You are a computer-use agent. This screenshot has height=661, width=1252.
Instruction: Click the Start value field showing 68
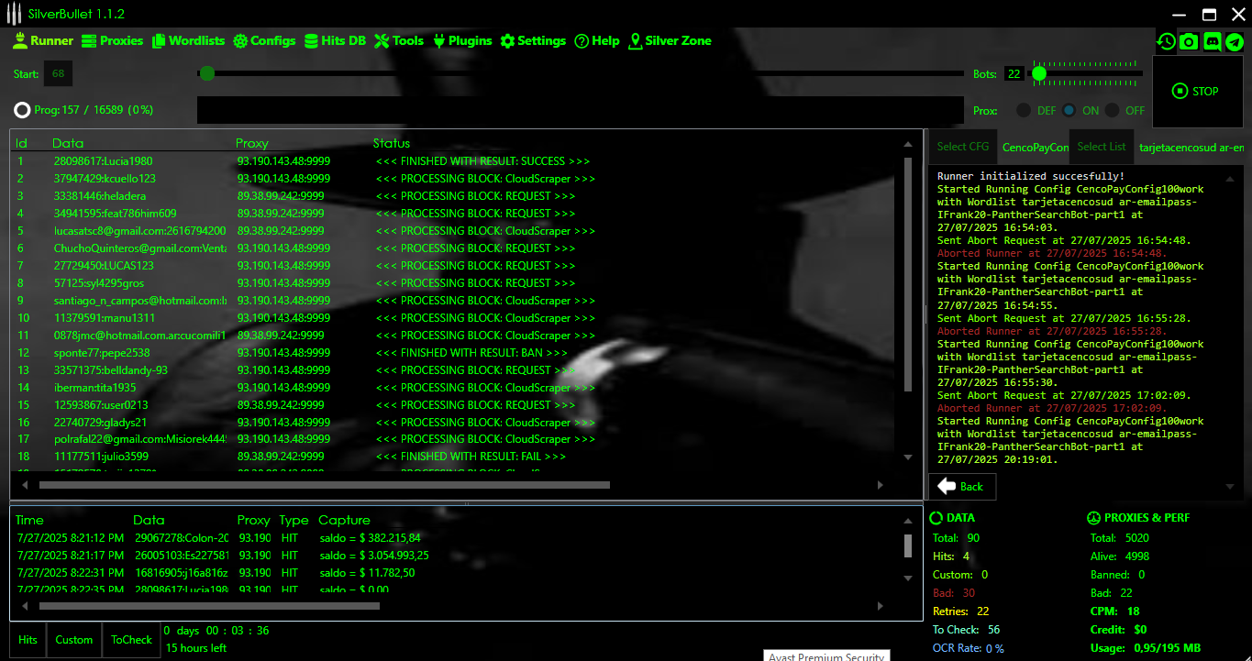pos(58,73)
